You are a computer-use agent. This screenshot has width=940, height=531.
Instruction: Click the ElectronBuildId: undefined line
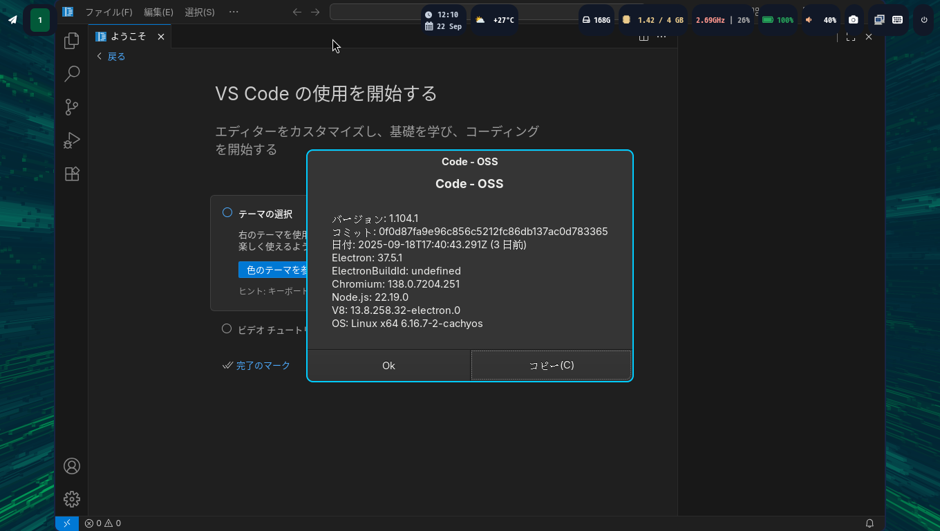[x=396, y=271]
